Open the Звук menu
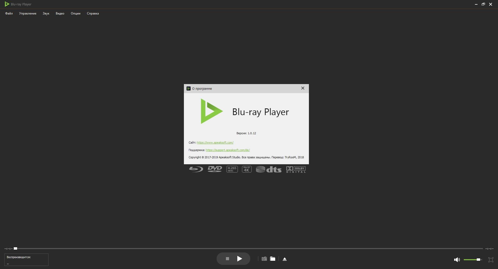Screen dimensions: 498x269 [46, 13]
